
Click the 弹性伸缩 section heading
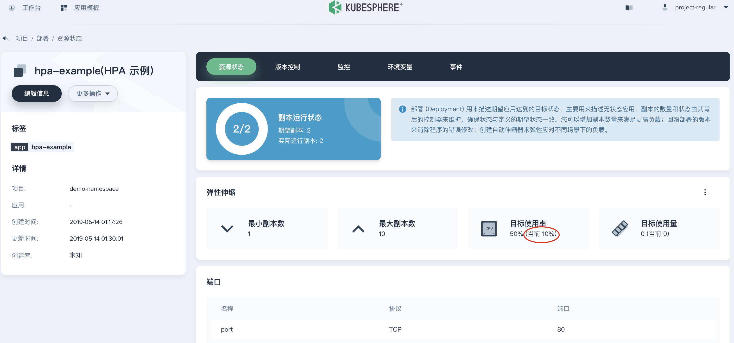point(221,193)
